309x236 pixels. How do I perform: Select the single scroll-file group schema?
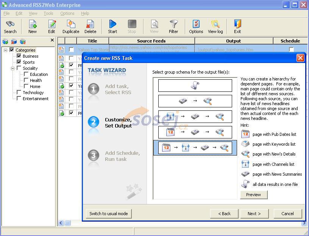coord(195,86)
